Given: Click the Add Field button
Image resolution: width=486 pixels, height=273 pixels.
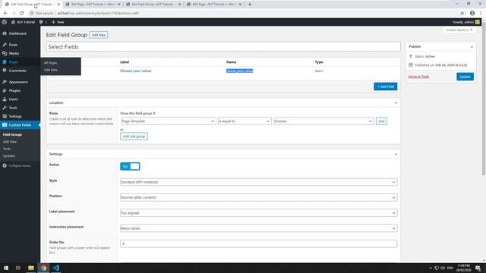Looking at the screenshot, I should click(x=385, y=86).
